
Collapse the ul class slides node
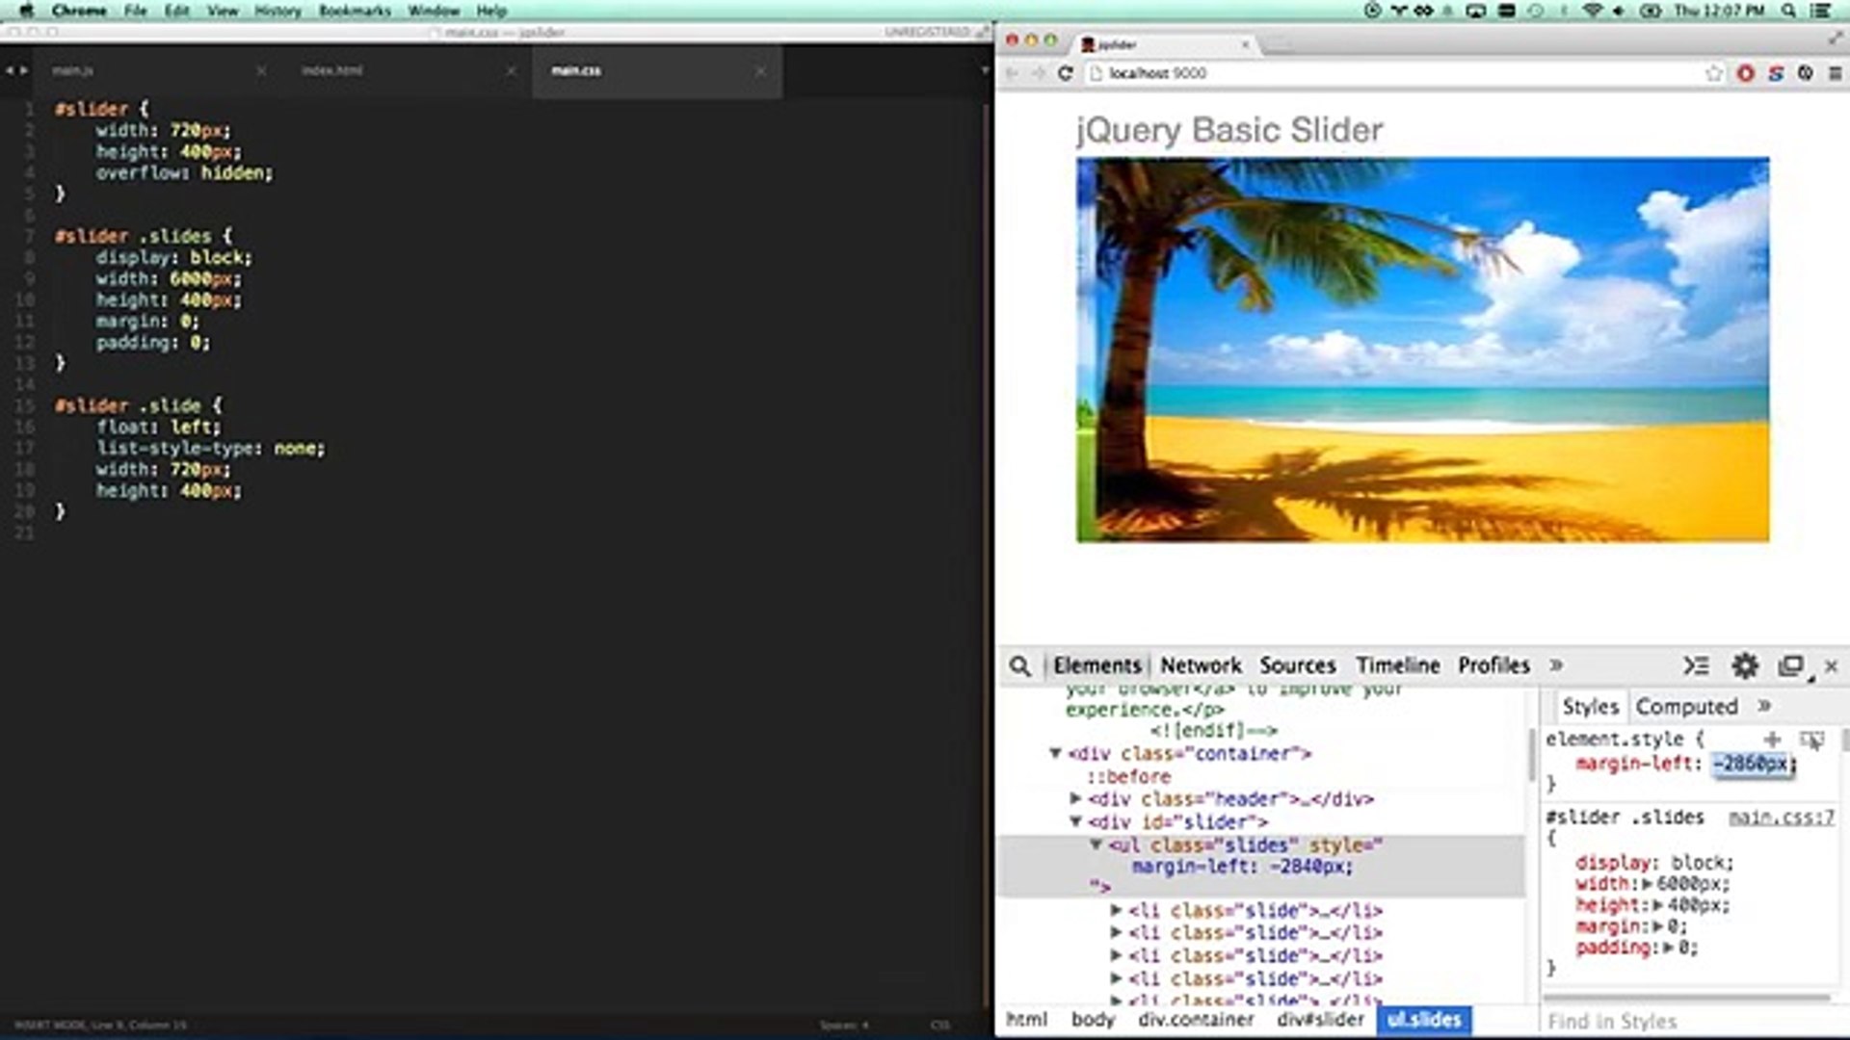tap(1096, 845)
